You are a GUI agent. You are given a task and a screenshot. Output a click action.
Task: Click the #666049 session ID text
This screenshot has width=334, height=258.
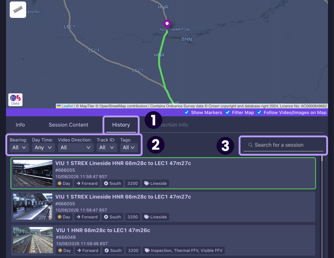tap(66, 237)
